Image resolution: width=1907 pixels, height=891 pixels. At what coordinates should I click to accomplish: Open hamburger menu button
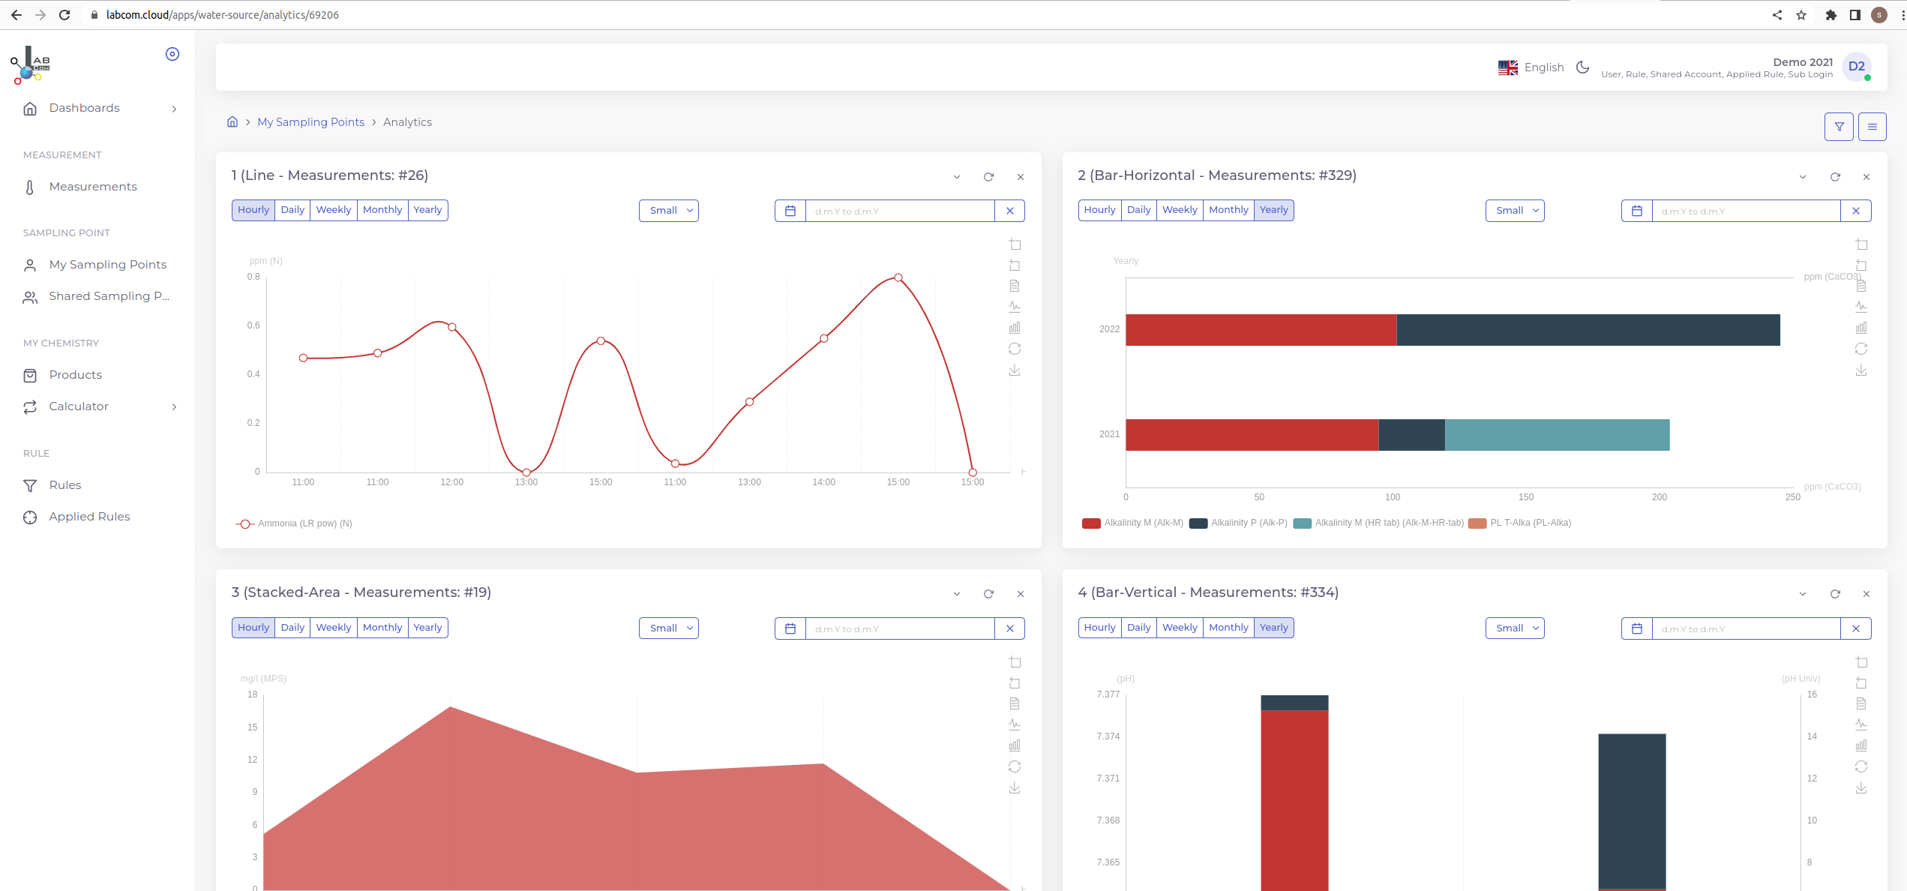coord(1872,127)
